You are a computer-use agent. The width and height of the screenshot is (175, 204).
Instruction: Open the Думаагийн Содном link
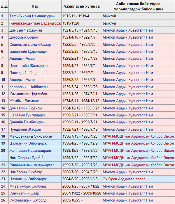pyautogui.click(x=26, y=108)
